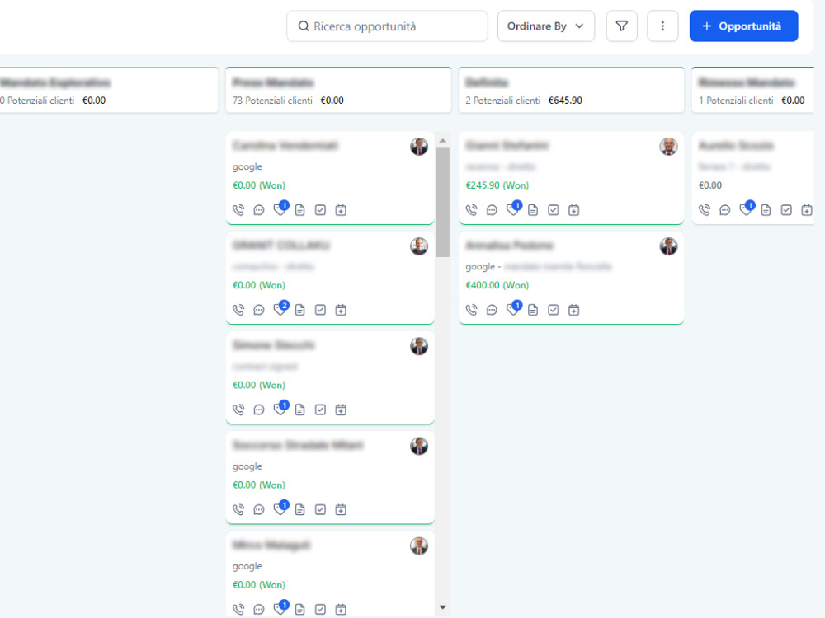The image size is (825, 618).
Task: Open notes on the €400.00 card
Action: click(533, 310)
